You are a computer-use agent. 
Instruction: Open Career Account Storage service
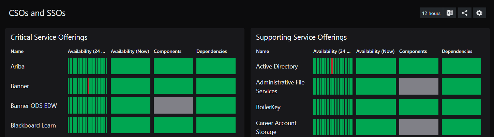(x=276, y=128)
